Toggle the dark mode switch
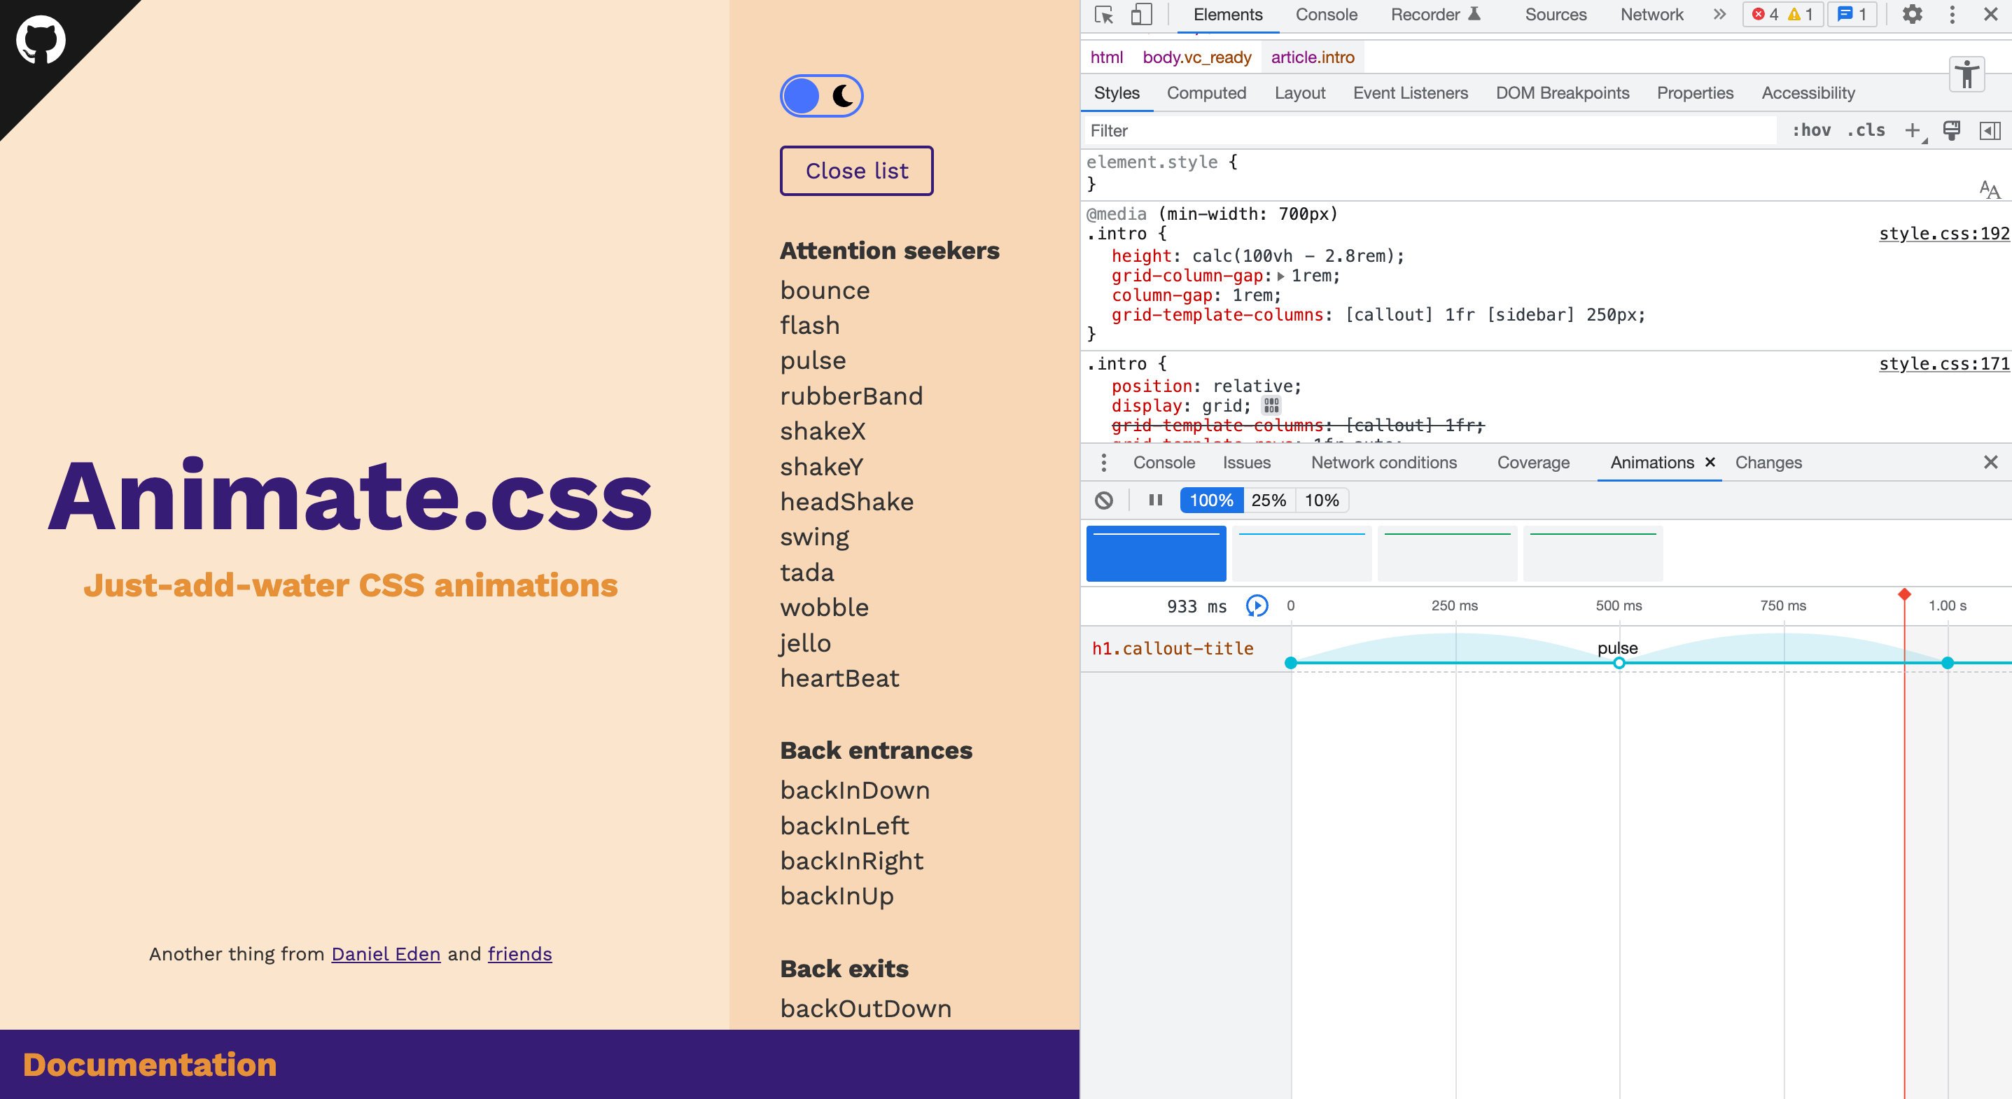The image size is (2012, 1099). coord(821,96)
